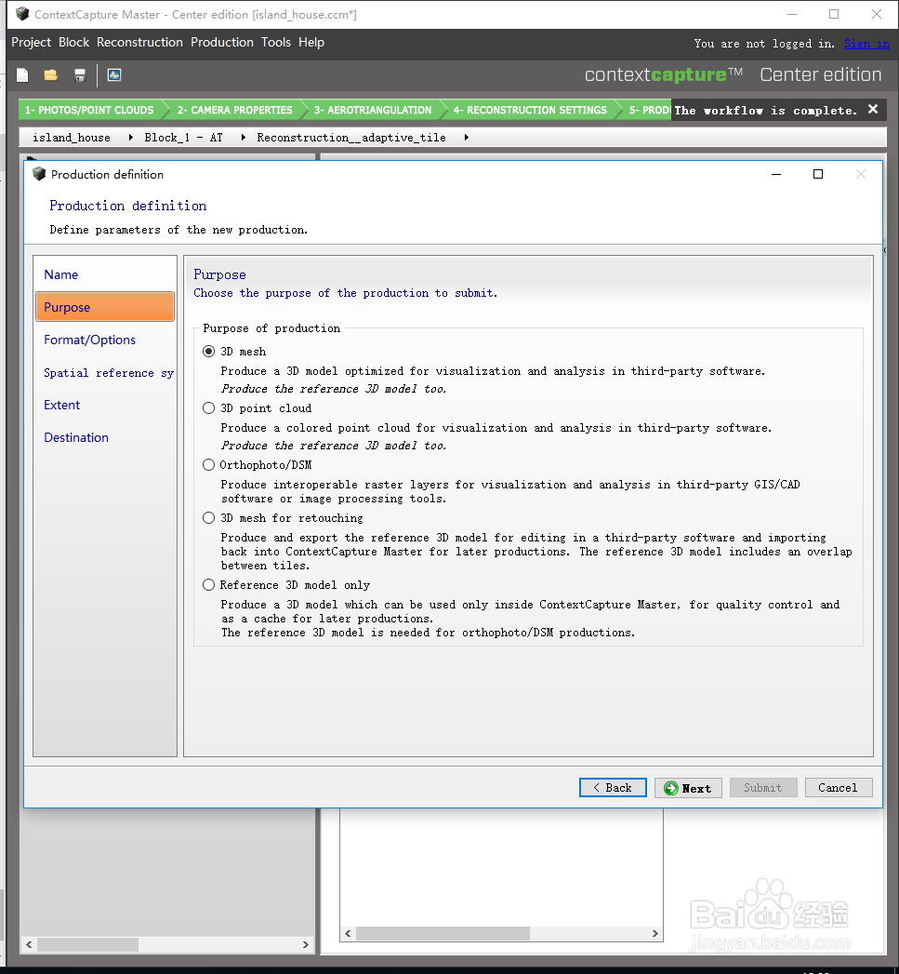Select the 3D mesh radio button
The height and width of the screenshot is (974, 899).
point(209,352)
